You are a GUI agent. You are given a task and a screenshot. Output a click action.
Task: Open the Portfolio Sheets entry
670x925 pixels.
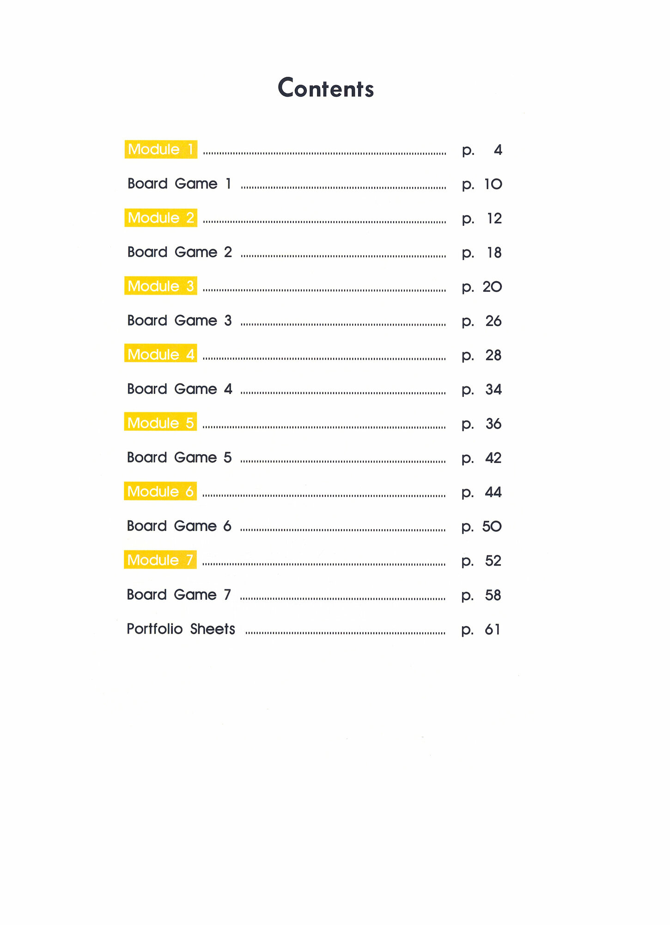[181, 629]
